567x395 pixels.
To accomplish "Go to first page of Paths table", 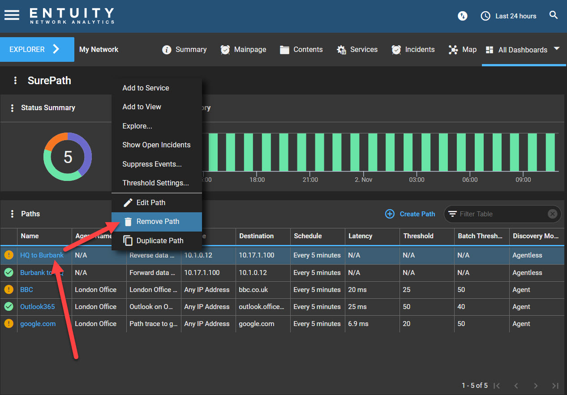I will 496,386.
